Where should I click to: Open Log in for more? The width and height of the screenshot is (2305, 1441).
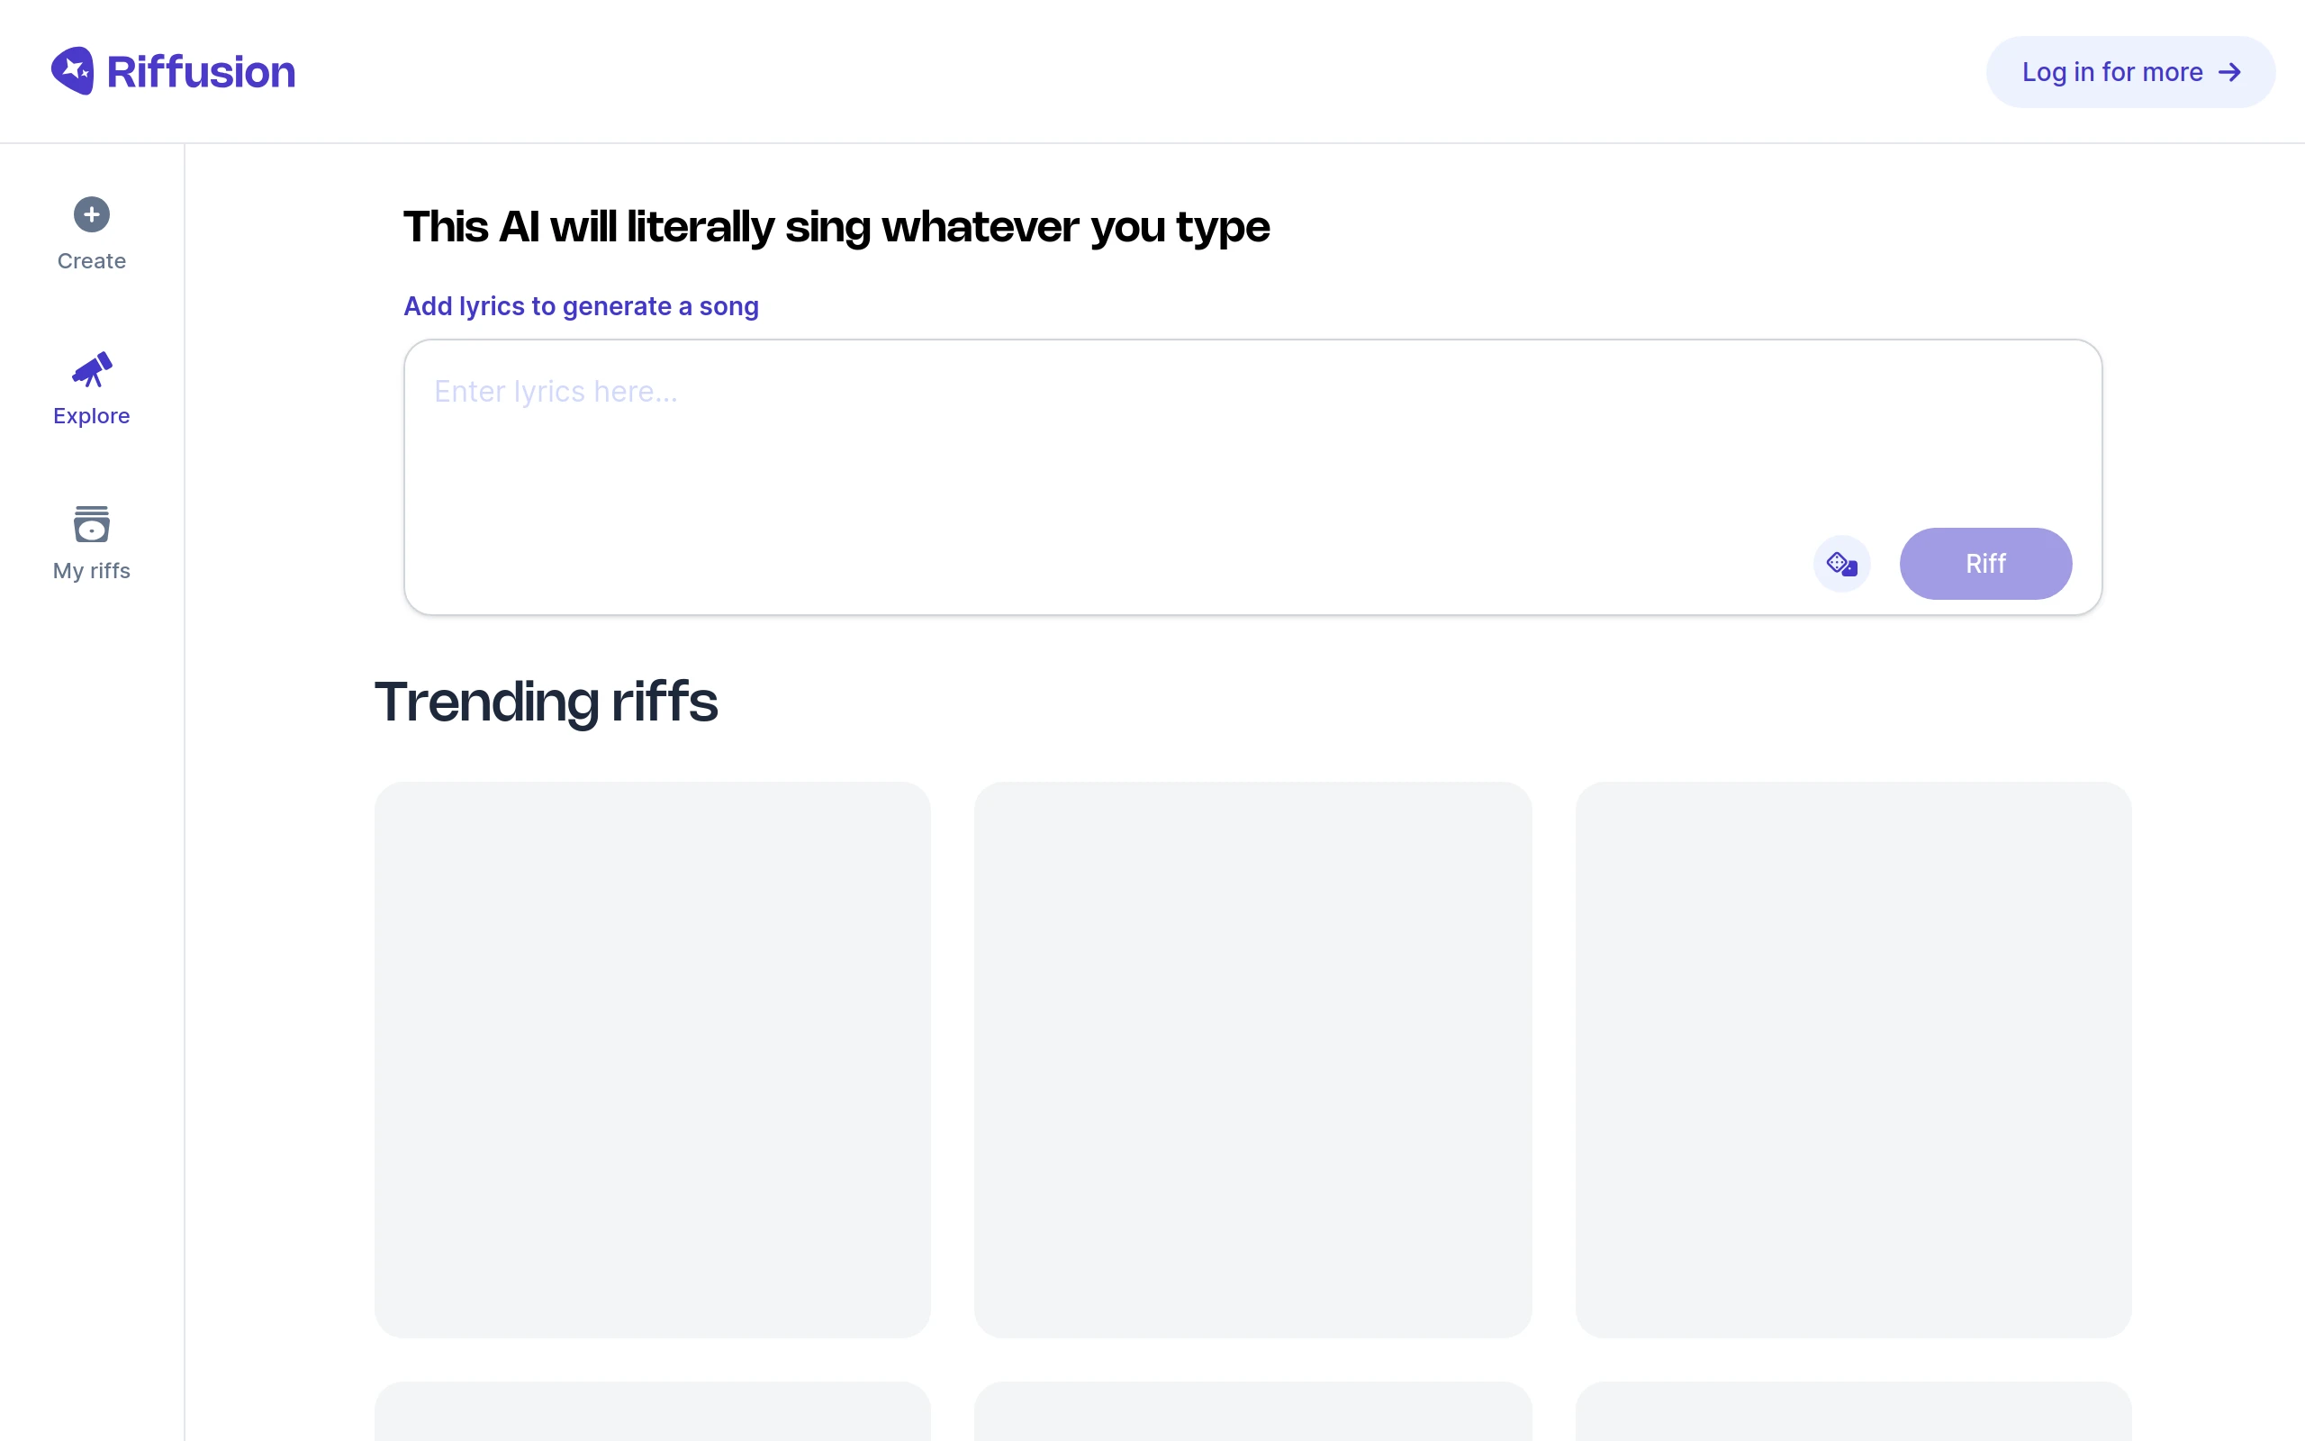2129,71
